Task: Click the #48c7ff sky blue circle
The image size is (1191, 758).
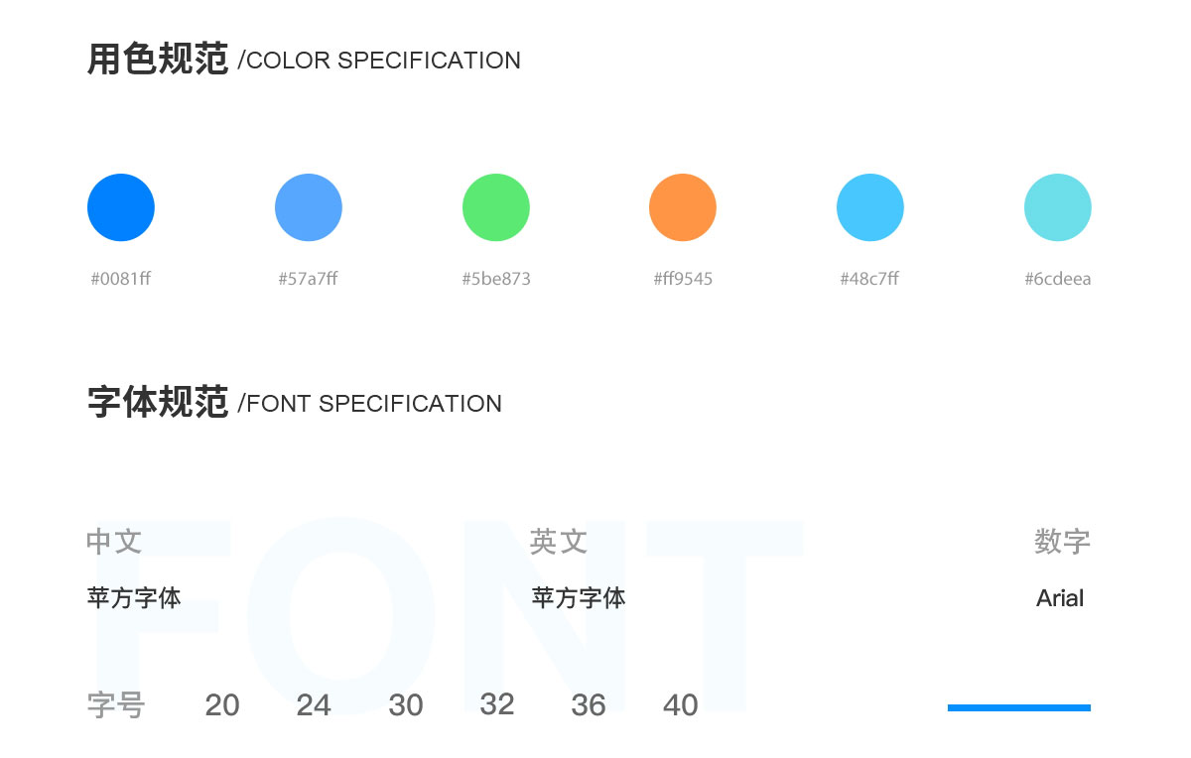Action: point(870,207)
